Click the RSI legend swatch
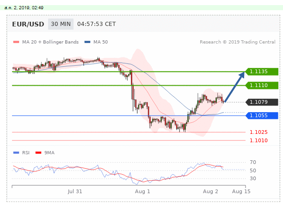The width and height of the screenshot is (283, 208). coord(16,153)
